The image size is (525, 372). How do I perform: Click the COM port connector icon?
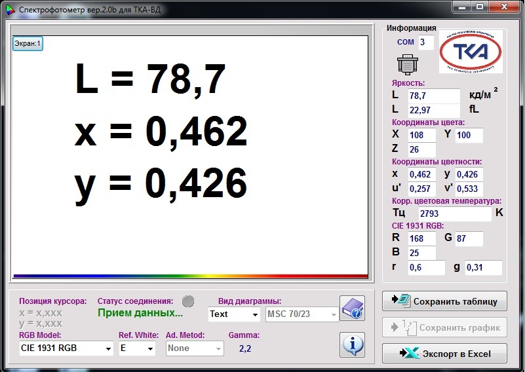(407, 64)
